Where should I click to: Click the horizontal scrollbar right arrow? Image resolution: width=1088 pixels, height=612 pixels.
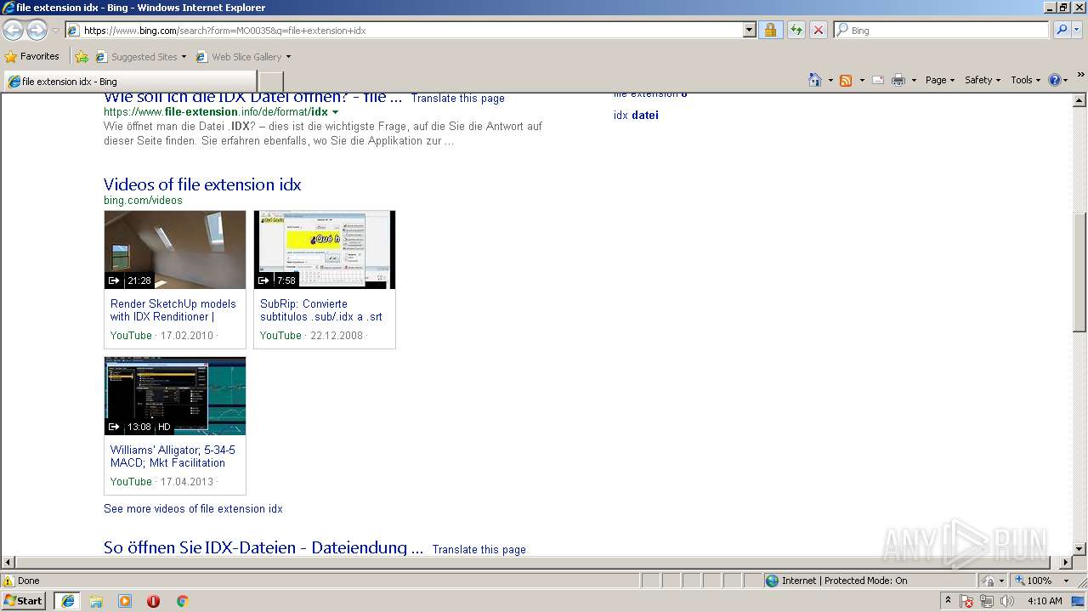(1066, 562)
